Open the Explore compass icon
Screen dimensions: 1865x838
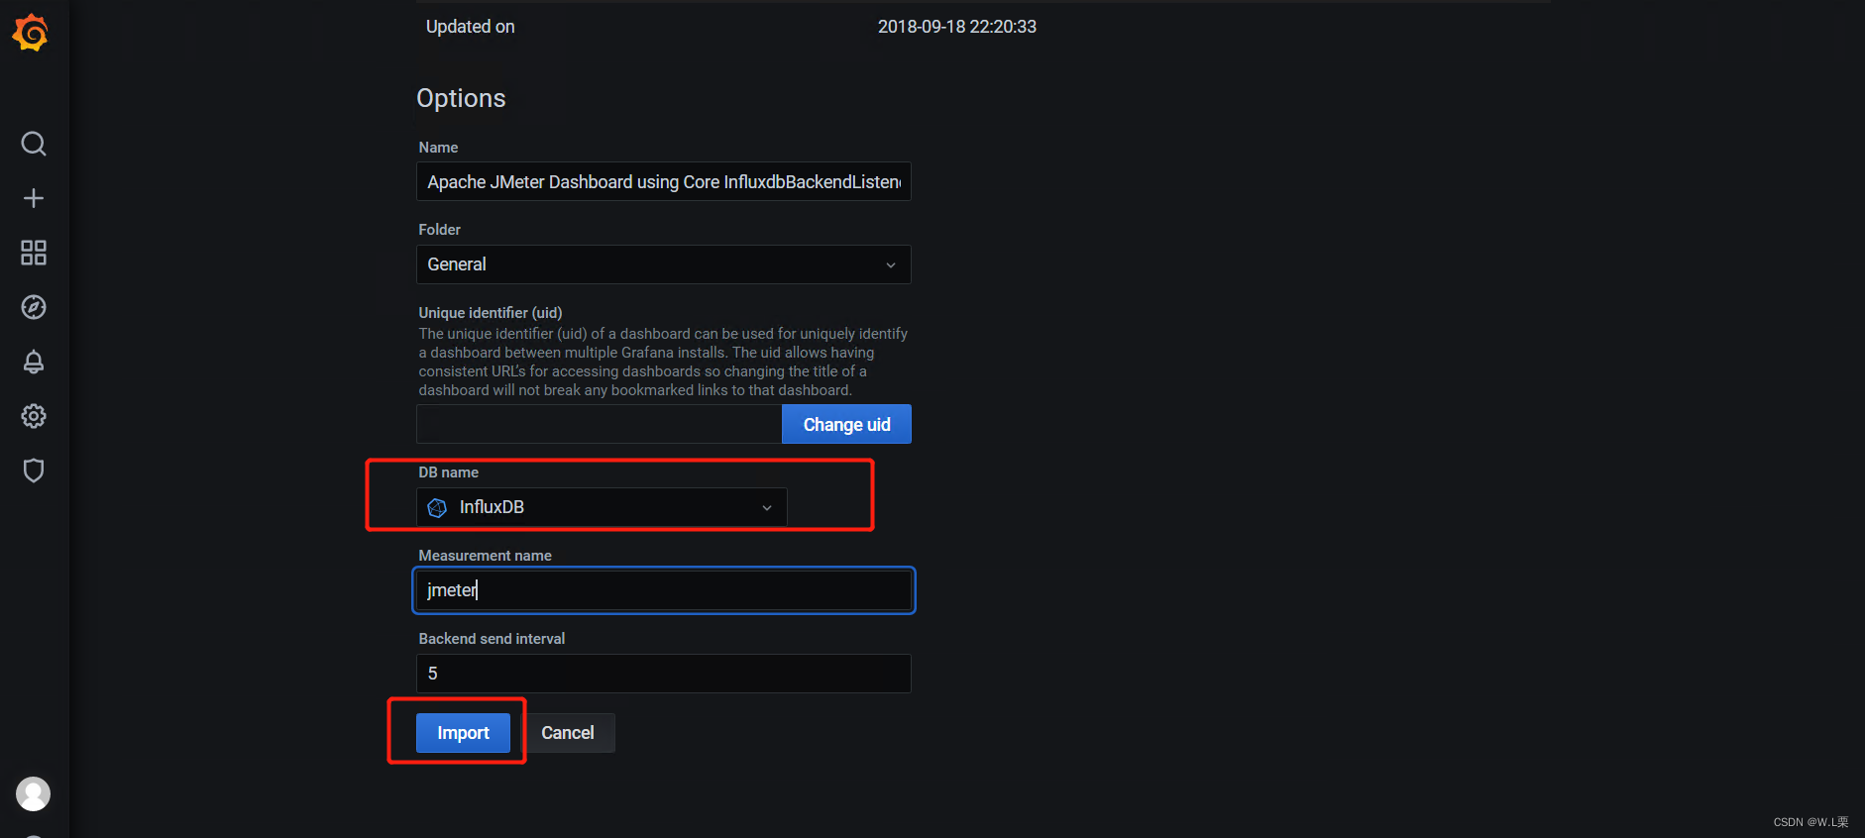pos(34,307)
